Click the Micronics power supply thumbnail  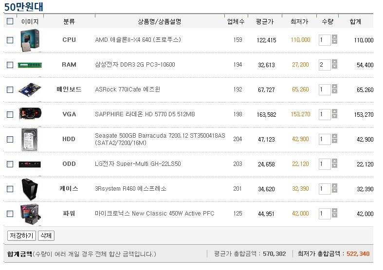click(x=30, y=214)
